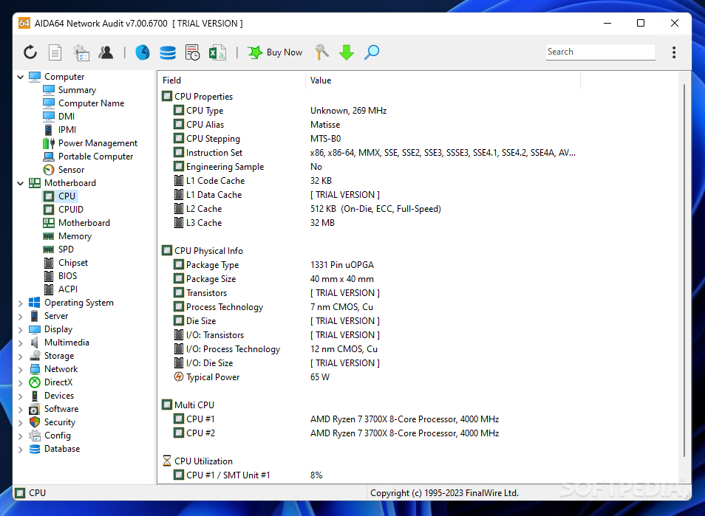The image size is (705, 516).
Task: Click the DirectX Xbox icon
Action: tap(35, 382)
